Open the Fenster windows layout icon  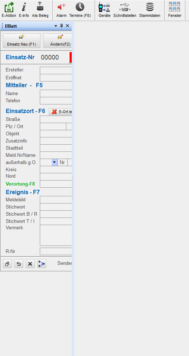coord(175,7)
